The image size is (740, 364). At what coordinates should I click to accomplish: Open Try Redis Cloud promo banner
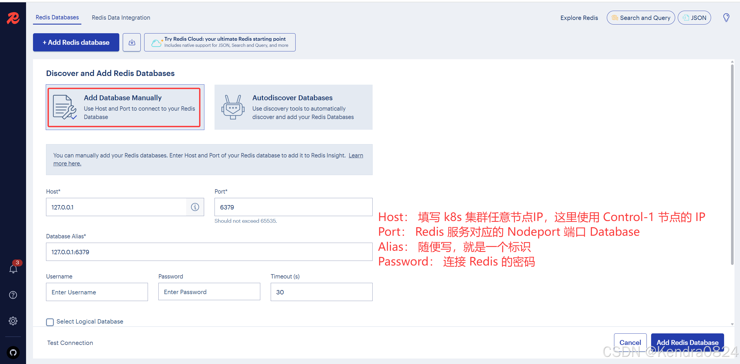tap(220, 42)
